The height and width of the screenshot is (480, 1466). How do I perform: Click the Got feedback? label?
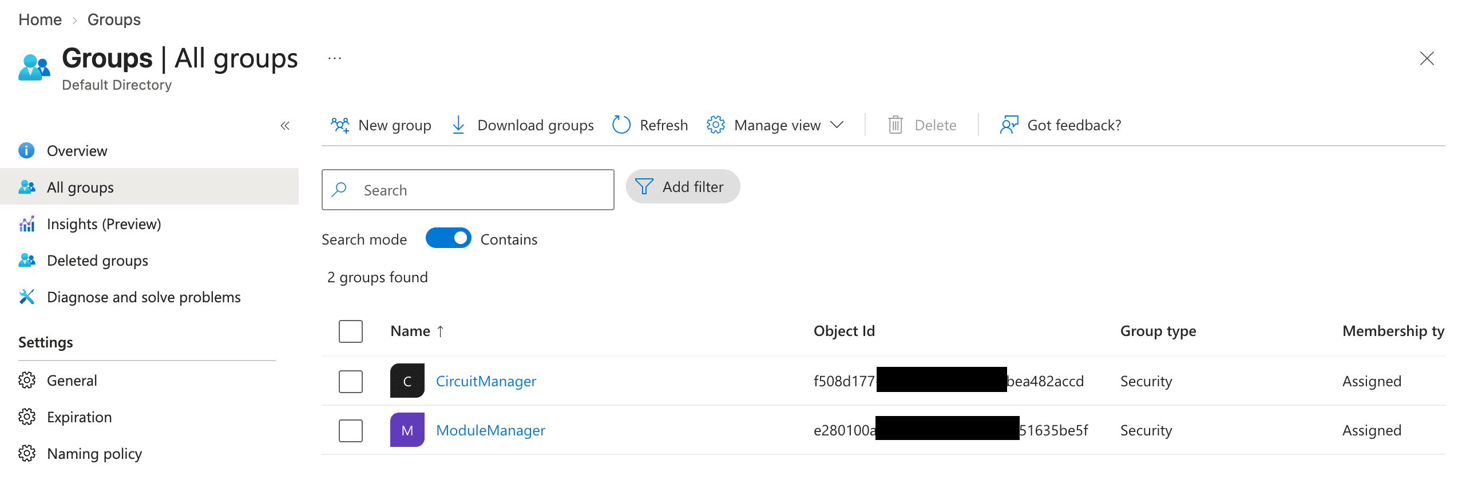pos(1074,125)
